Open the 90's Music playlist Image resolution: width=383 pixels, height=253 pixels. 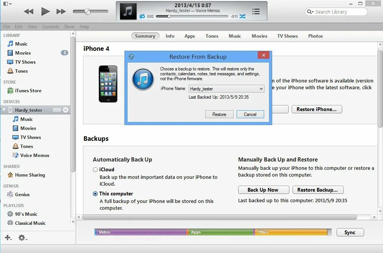click(35, 214)
